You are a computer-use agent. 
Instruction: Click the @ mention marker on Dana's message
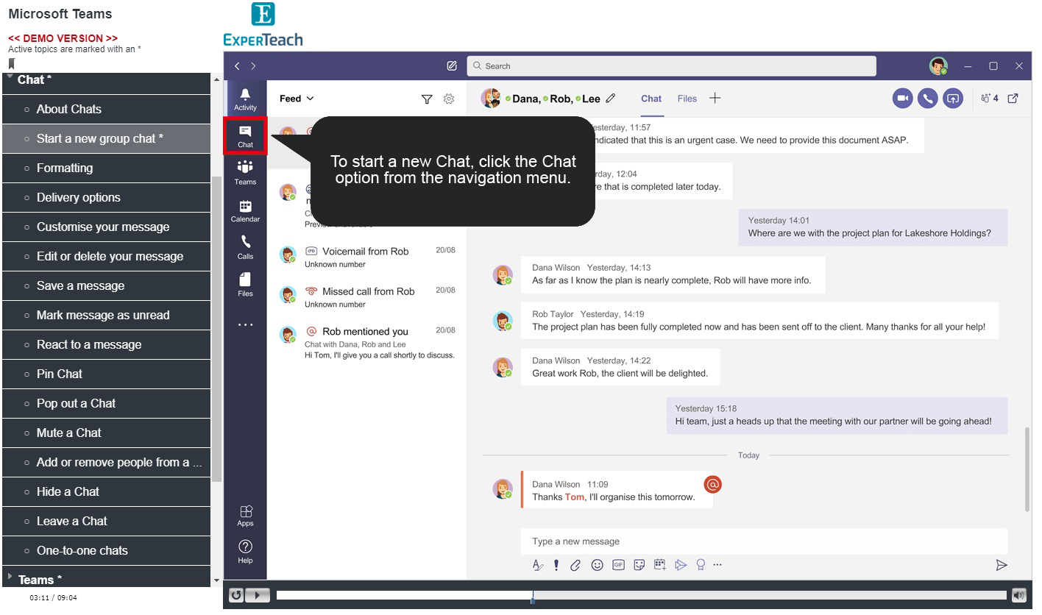(x=712, y=484)
